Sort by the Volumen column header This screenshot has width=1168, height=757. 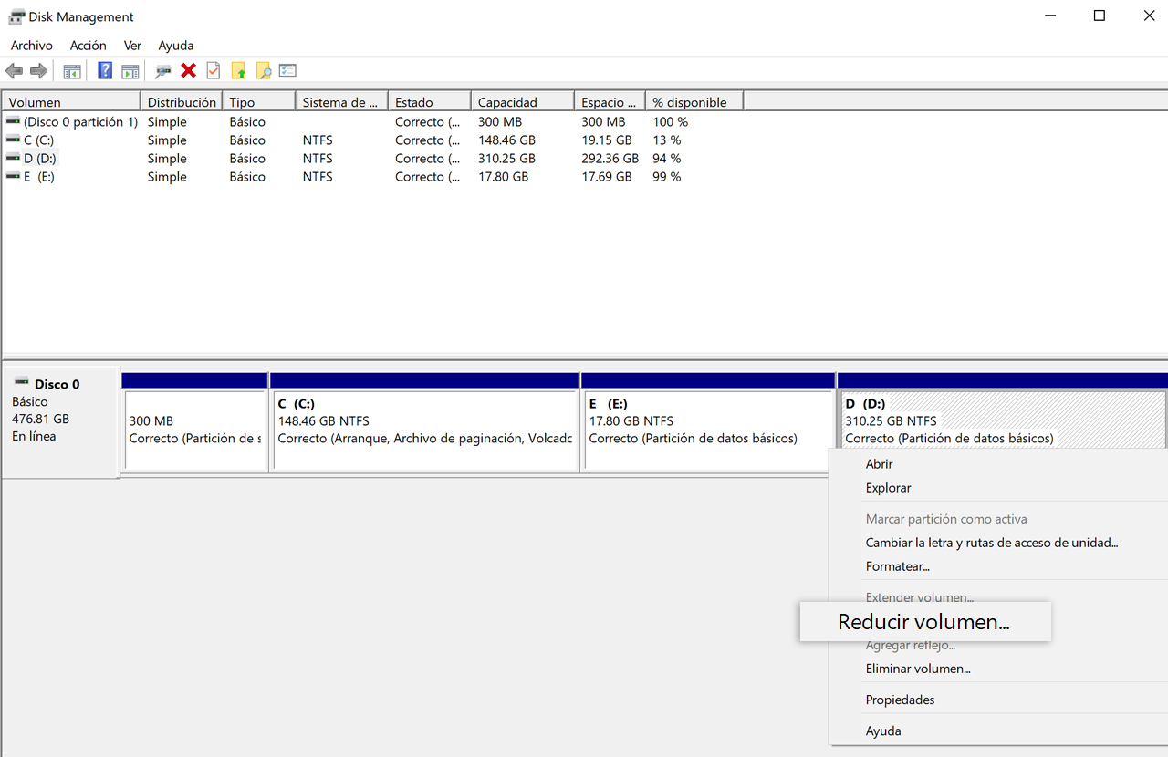(71, 102)
